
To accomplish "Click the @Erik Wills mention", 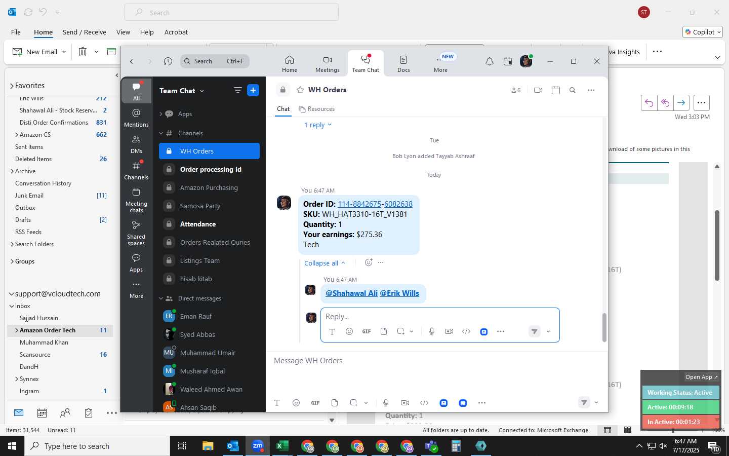I will coord(399,293).
